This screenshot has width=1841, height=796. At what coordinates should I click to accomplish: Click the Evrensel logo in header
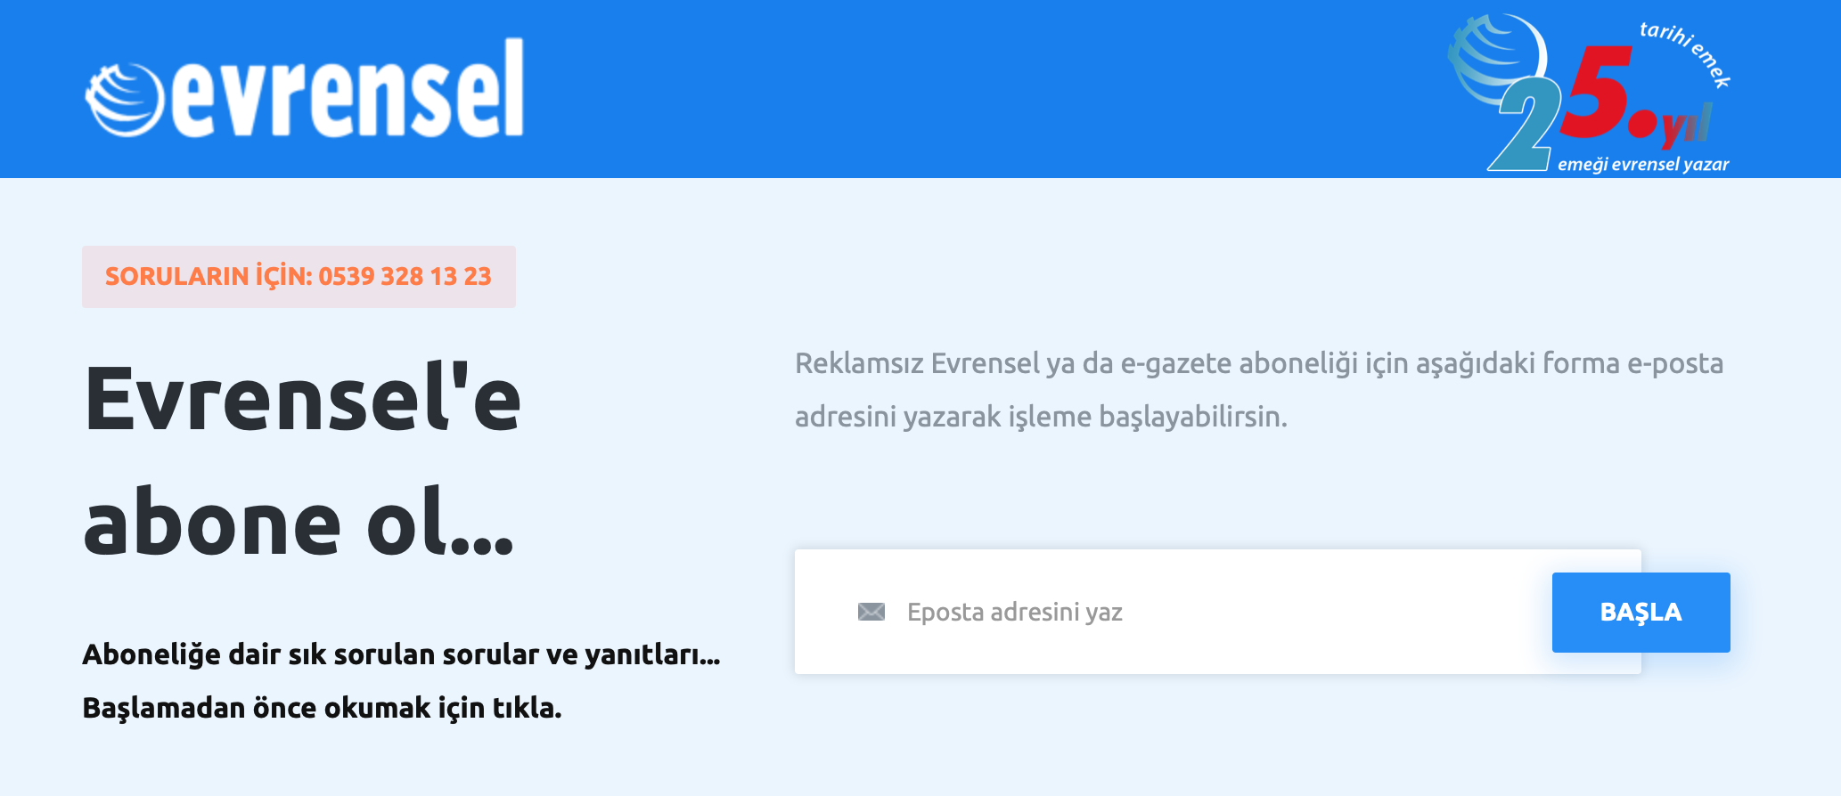tap(304, 88)
